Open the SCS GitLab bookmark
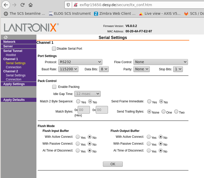Viewport: 204px width, 178px height. (194, 13)
